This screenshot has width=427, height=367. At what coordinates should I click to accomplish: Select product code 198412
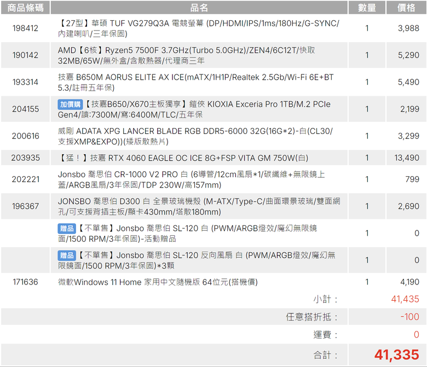25,28
